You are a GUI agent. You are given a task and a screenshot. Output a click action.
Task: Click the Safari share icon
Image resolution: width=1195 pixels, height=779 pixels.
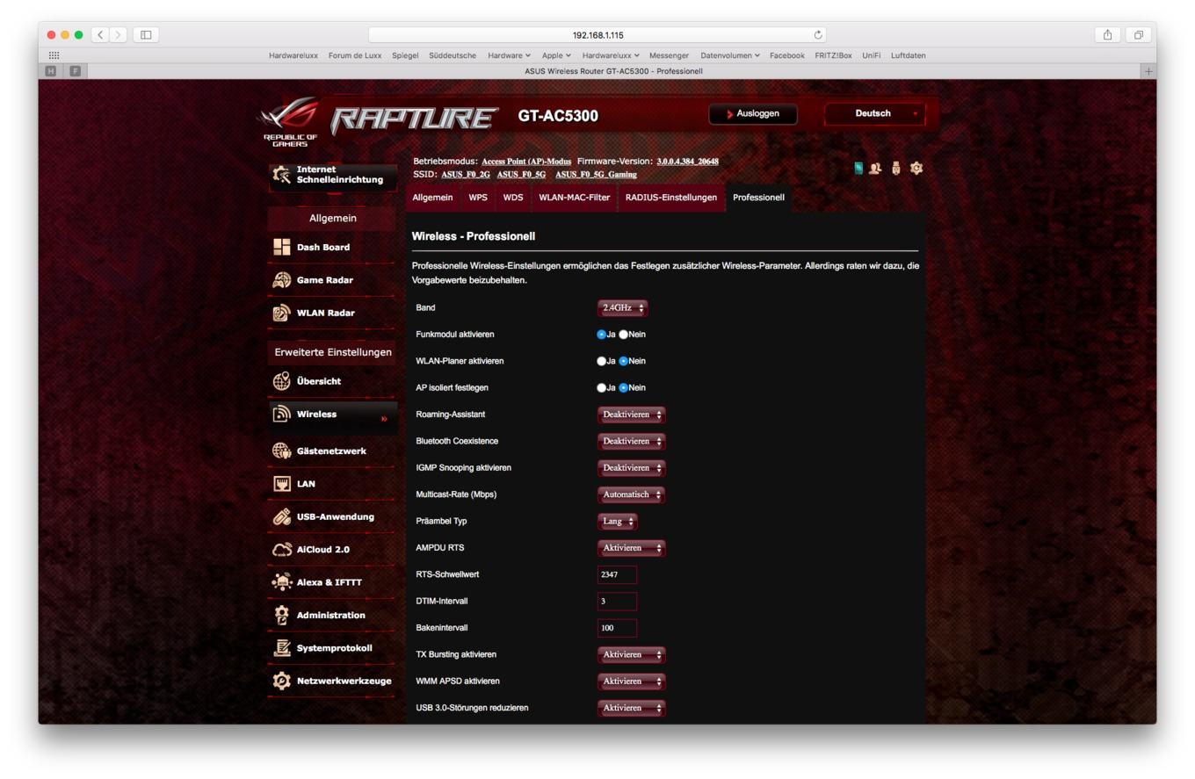tap(1107, 35)
